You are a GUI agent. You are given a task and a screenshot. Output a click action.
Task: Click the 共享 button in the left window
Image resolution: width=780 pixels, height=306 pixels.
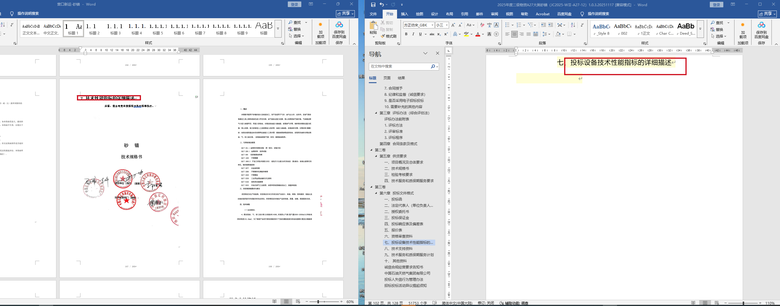(345, 14)
